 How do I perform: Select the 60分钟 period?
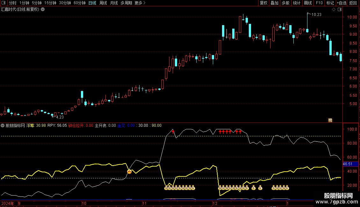79,3
